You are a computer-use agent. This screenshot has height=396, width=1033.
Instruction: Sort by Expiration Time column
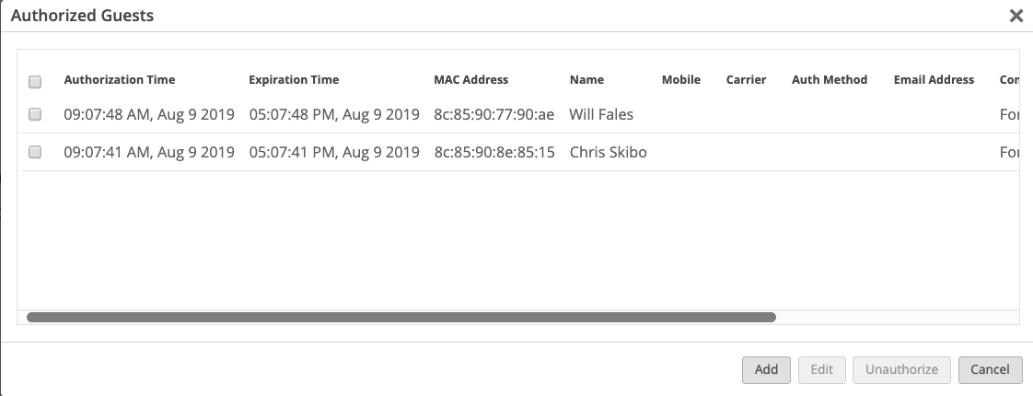[x=294, y=80]
